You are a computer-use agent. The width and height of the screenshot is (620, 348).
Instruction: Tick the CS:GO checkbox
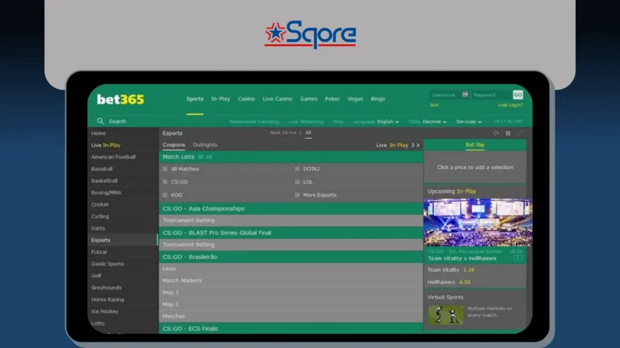point(165,182)
